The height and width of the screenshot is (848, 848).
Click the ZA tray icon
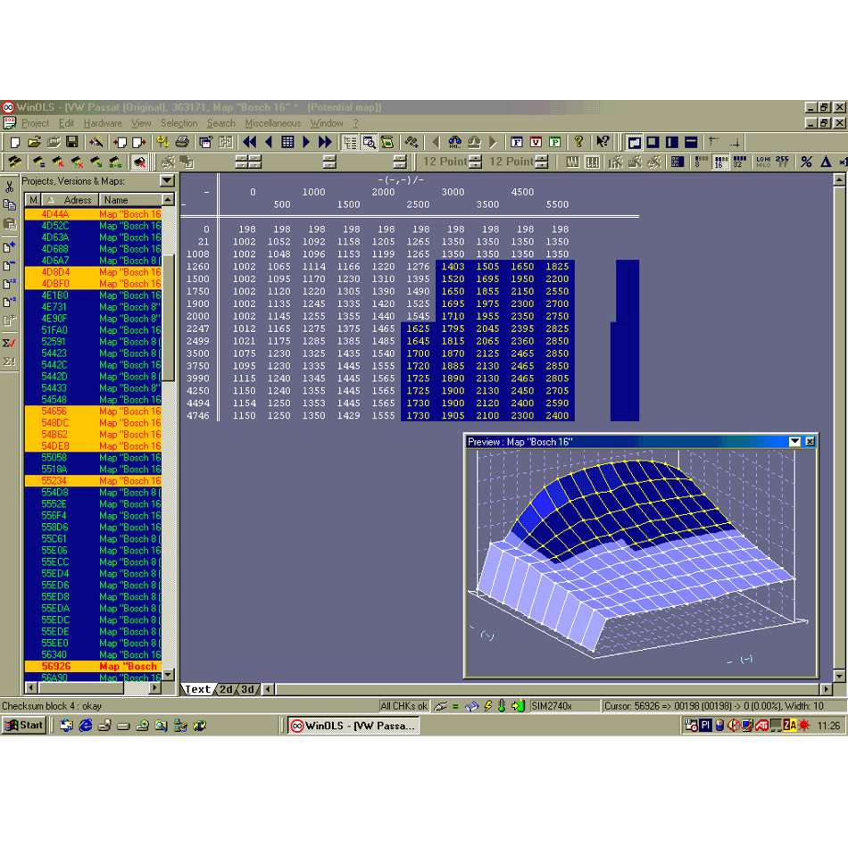pos(790,725)
